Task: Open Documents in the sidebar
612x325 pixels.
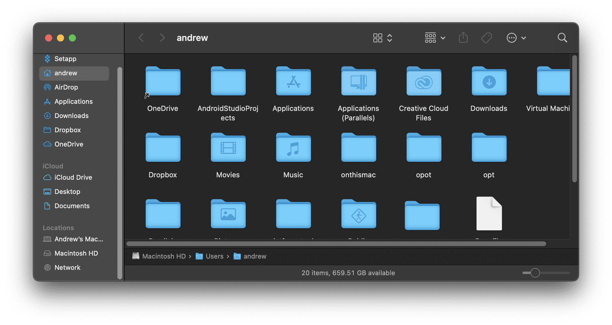Action: click(74, 206)
